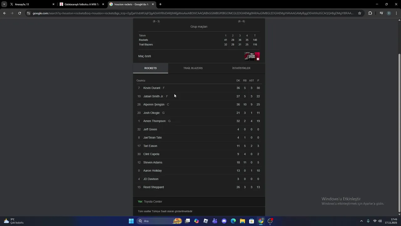Click the AST column header
The width and height of the screenshot is (401, 226).
[x=252, y=81]
